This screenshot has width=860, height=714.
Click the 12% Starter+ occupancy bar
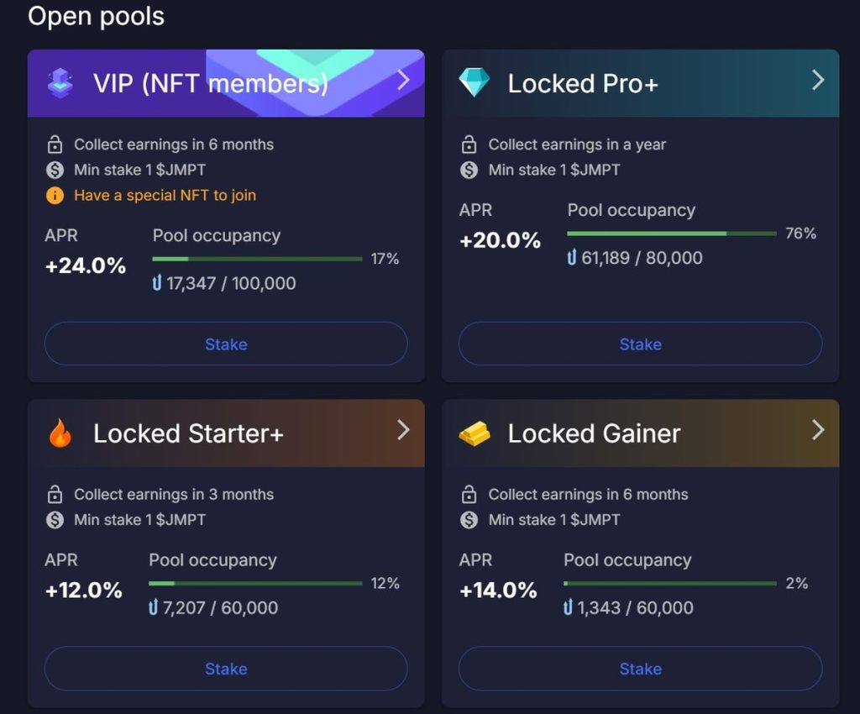point(254,583)
